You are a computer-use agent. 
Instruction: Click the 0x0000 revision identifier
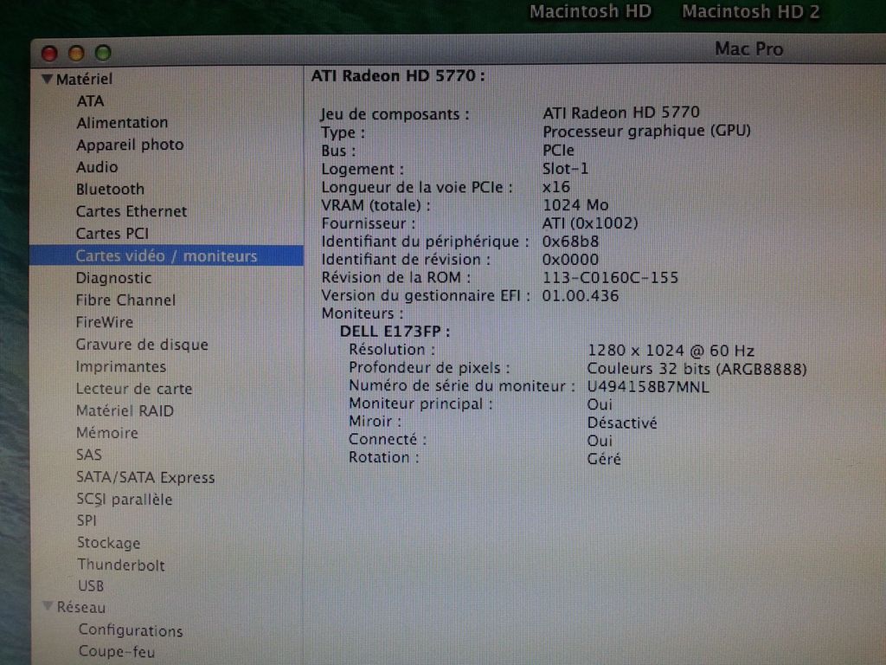[570, 260]
